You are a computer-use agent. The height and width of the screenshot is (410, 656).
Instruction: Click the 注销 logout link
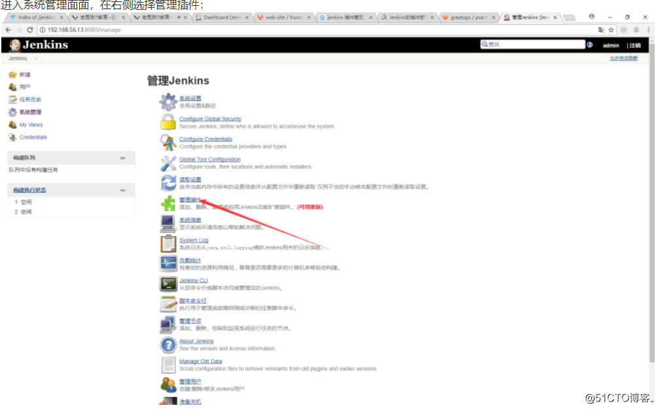click(634, 45)
